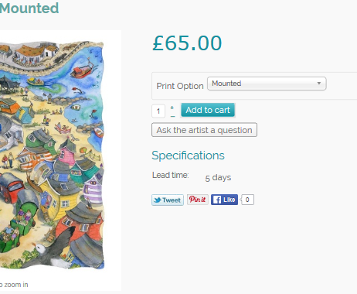Click the Twitter bird icon
Viewport: 357px width, 294px height.
pos(157,200)
